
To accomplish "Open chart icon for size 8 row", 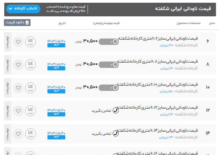I will [x=31, y=64].
